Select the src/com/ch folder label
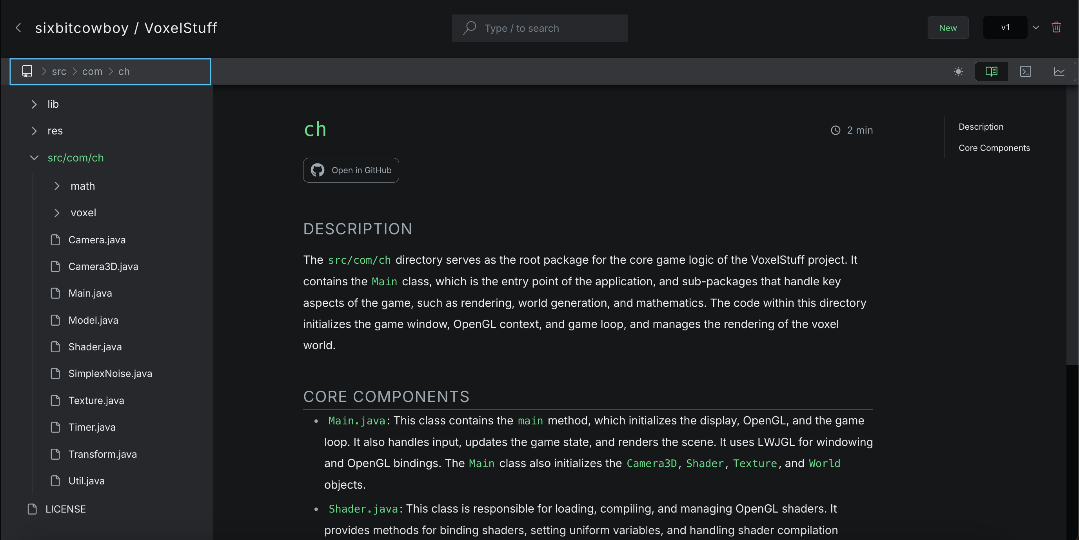Viewport: 1079px width, 540px height. tap(75, 158)
